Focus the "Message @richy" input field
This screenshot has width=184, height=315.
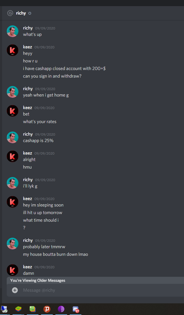(x=100, y=290)
